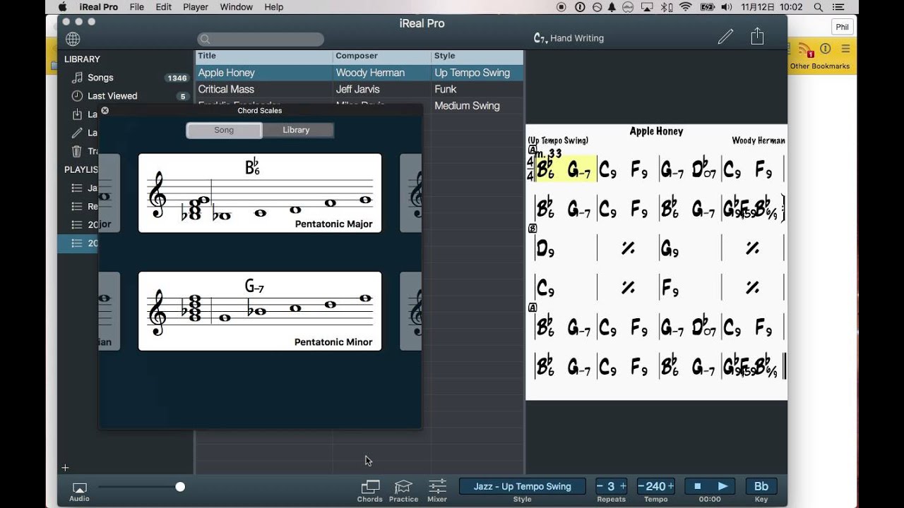Decrease tempo with minus button

pyautogui.click(x=641, y=486)
